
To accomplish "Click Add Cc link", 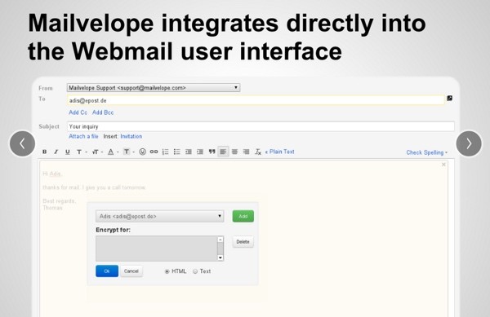I will [x=78, y=112].
